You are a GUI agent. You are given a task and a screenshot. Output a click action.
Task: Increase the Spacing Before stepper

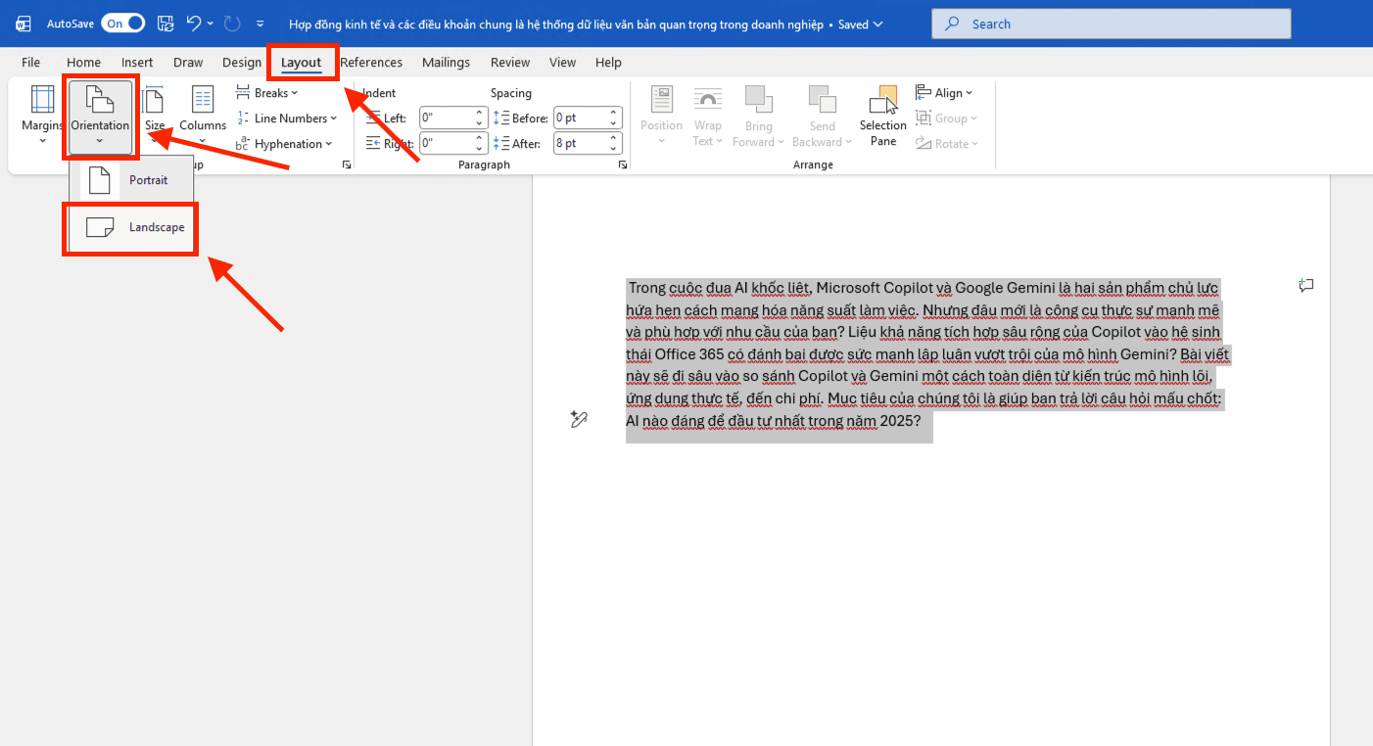click(x=614, y=114)
